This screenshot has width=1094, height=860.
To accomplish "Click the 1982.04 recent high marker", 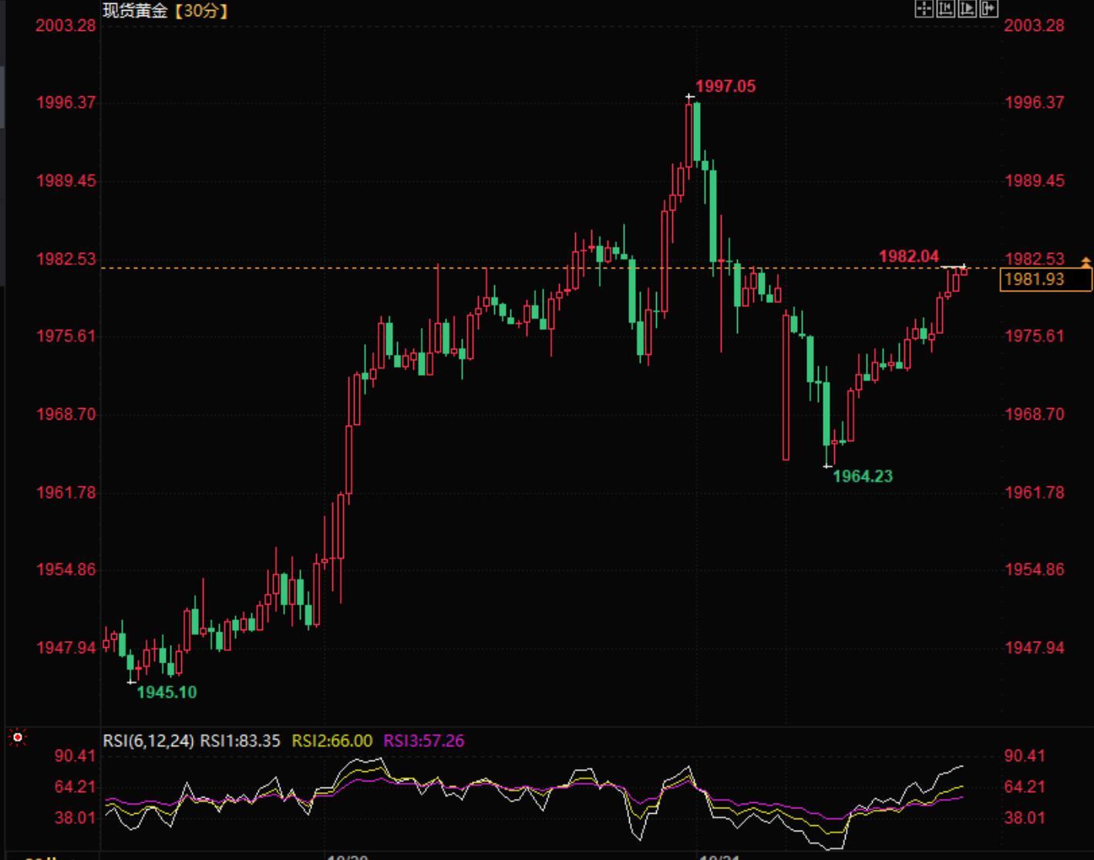I will point(908,256).
